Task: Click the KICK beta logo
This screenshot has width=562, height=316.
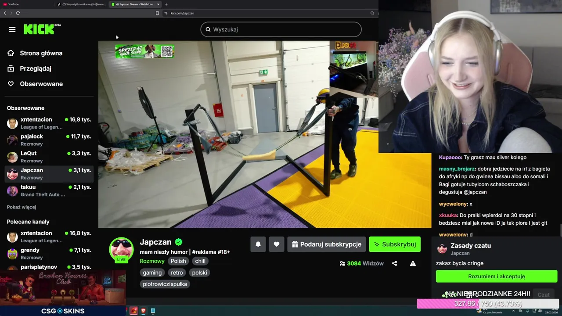Action: tap(42, 29)
